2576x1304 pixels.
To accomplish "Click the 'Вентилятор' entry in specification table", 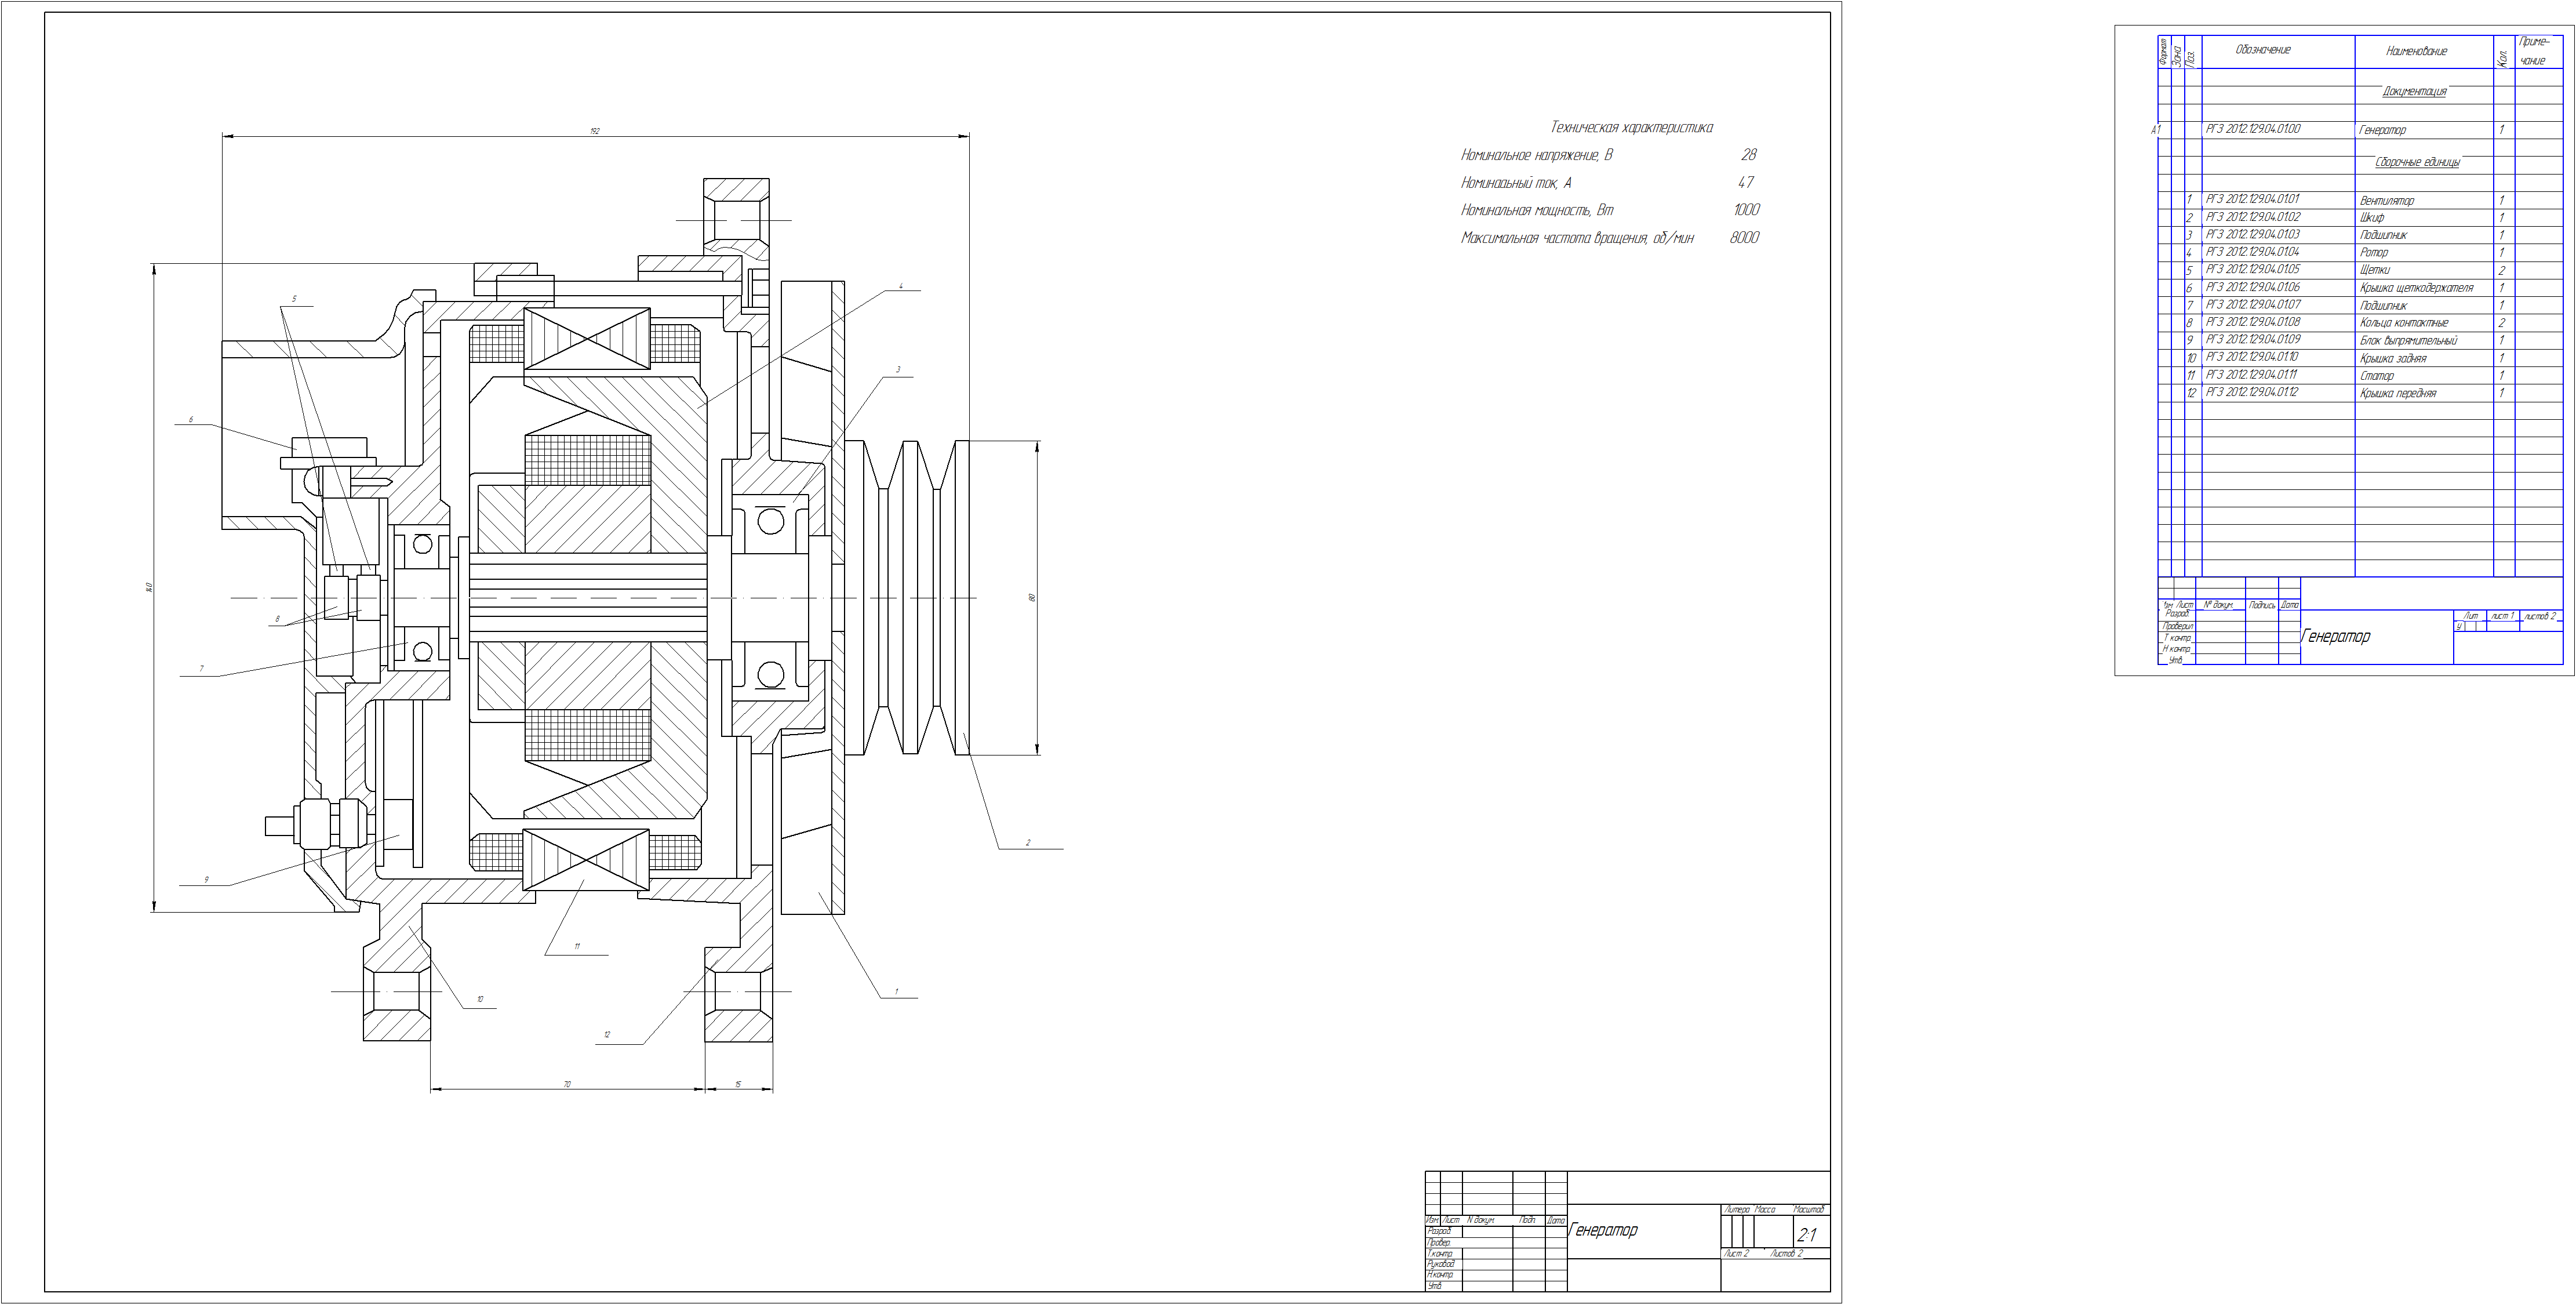I will [x=2386, y=201].
